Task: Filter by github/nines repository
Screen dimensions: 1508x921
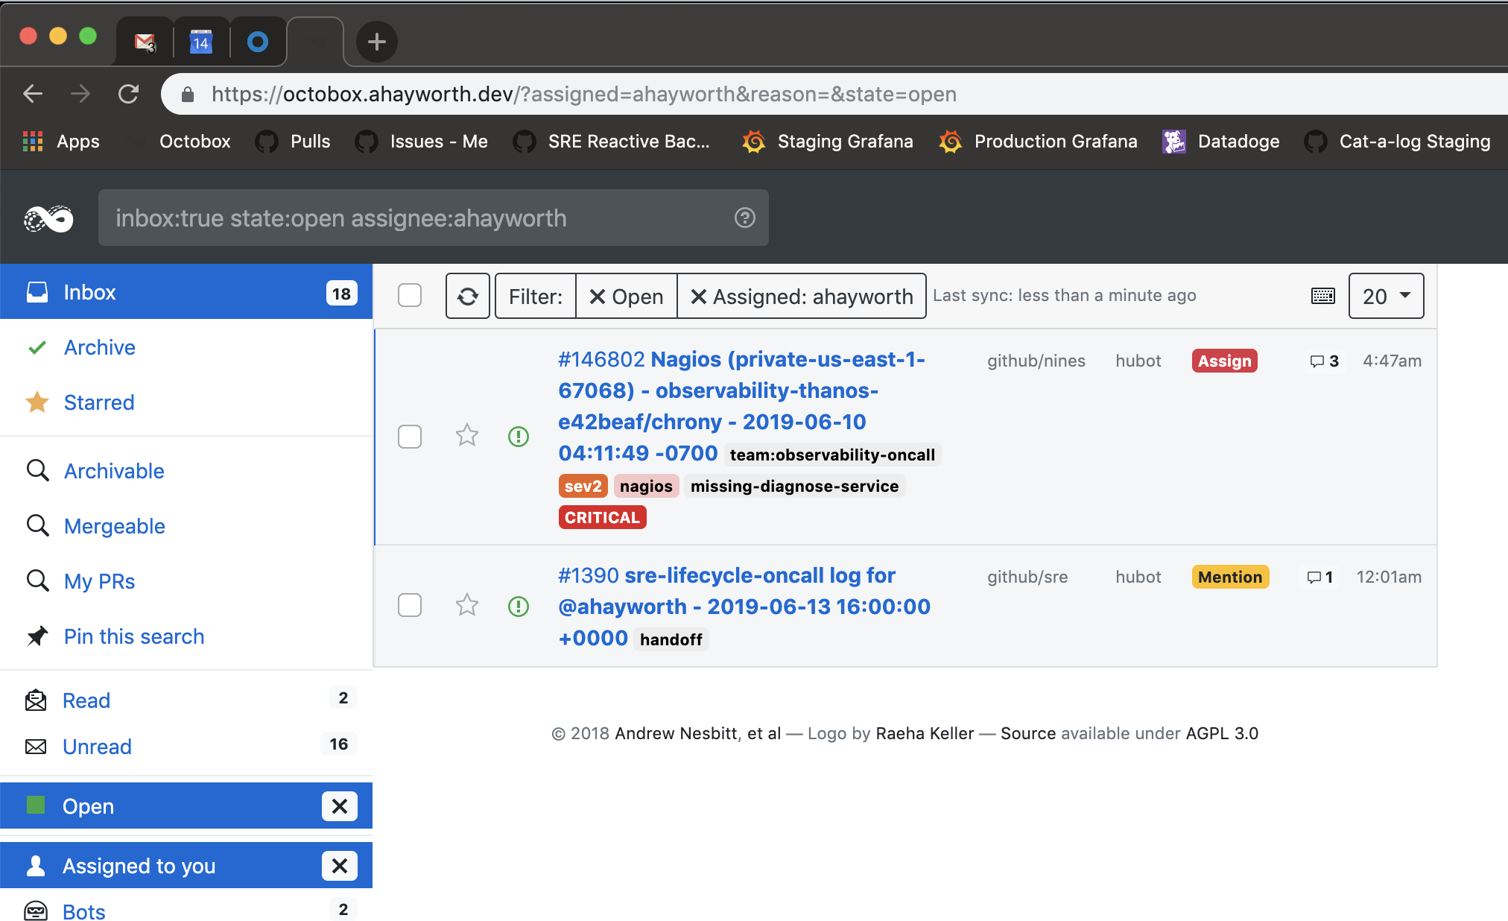Action: (x=1036, y=361)
